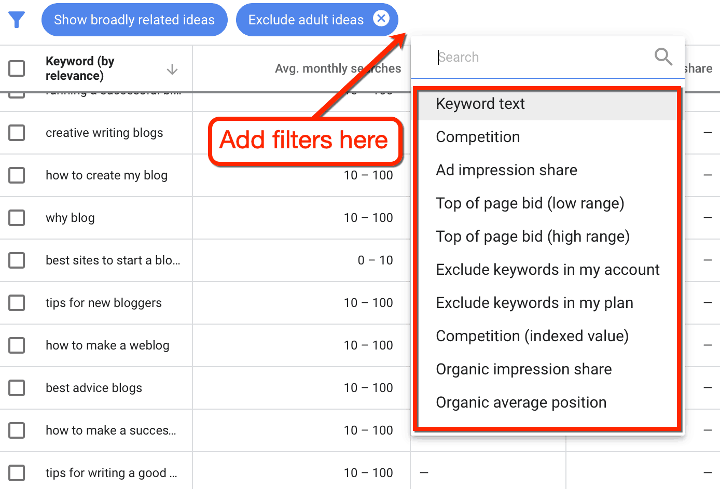Click the search magnifier in the filter dropdown
This screenshot has height=489, width=720.
point(662,57)
